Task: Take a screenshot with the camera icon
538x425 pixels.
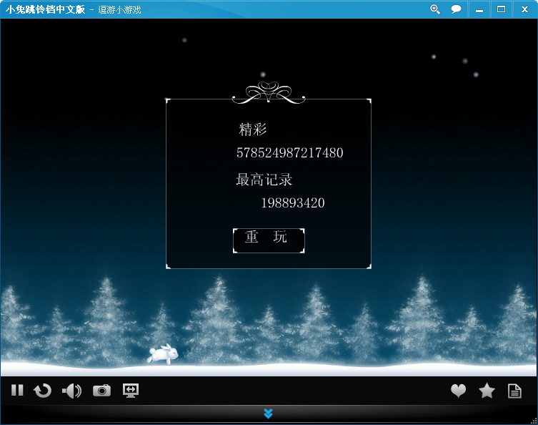Action: (102, 391)
